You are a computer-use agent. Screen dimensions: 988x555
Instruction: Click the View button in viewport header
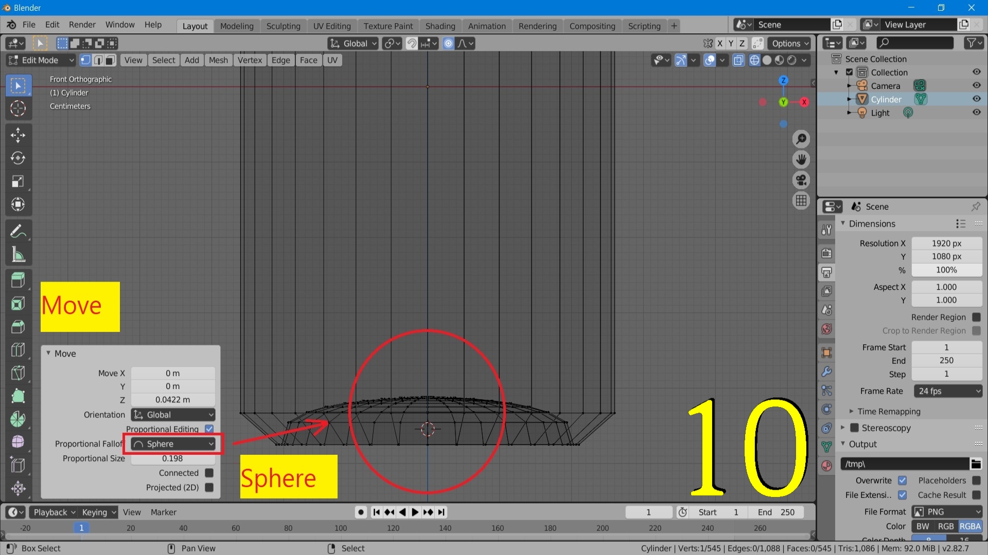click(x=133, y=60)
